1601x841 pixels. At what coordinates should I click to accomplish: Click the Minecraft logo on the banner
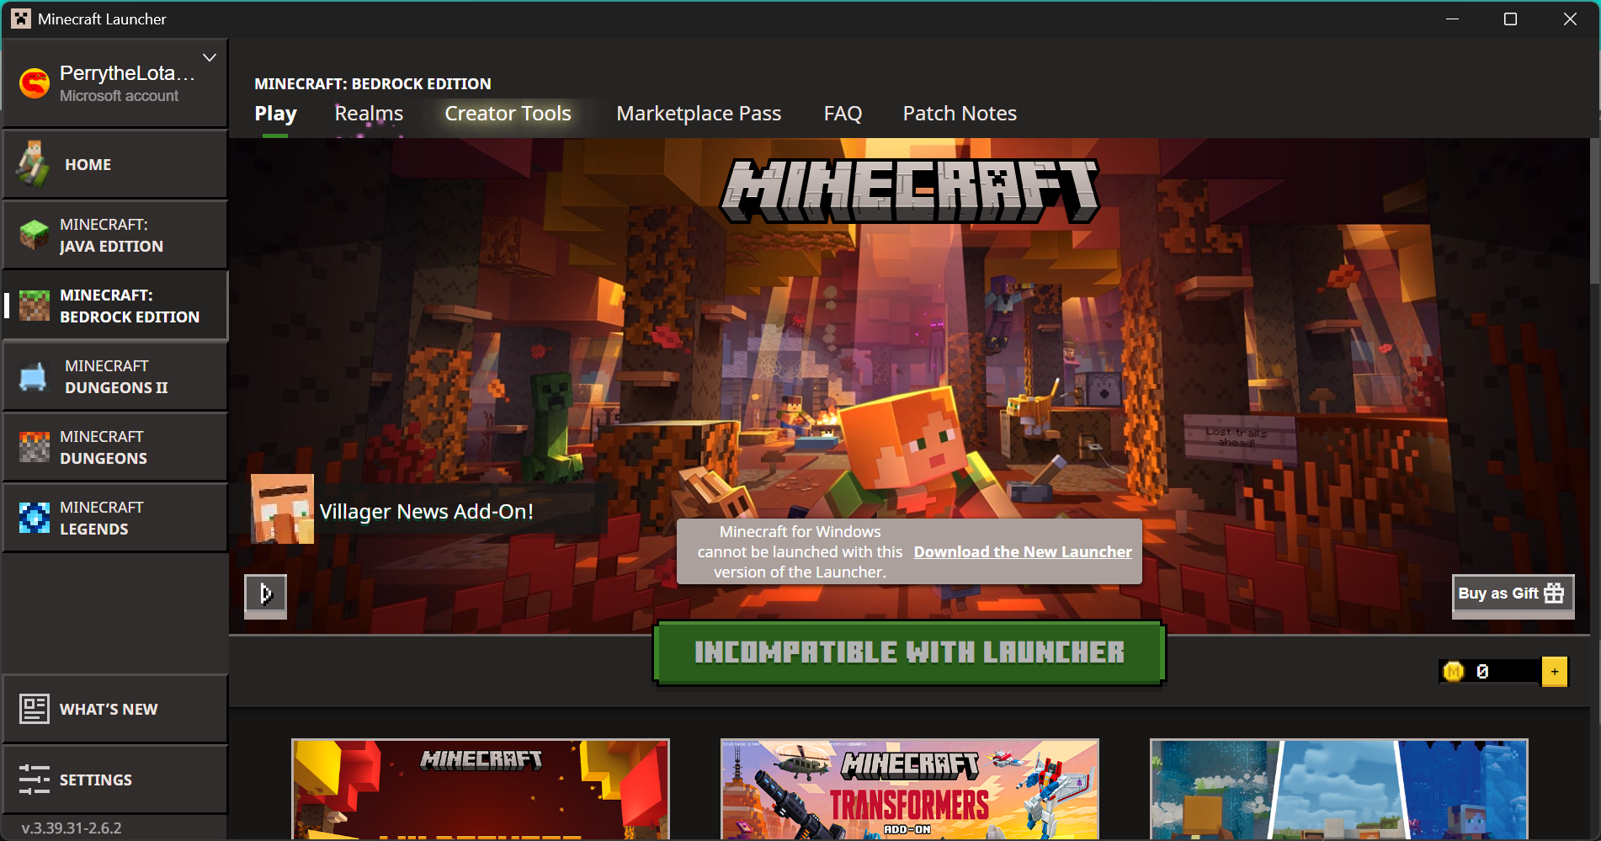(x=909, y=191)
